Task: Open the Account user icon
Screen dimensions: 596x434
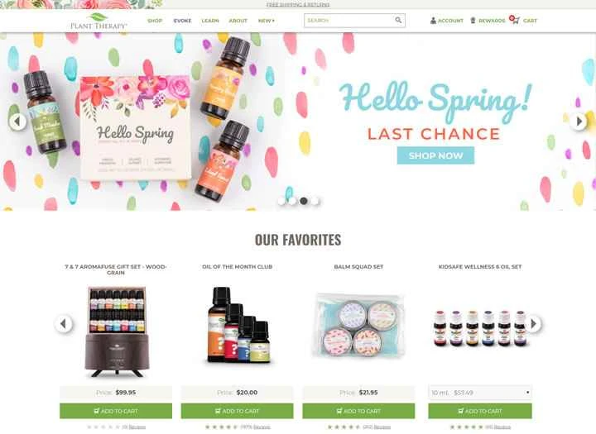Action: [x=433, y=21]
